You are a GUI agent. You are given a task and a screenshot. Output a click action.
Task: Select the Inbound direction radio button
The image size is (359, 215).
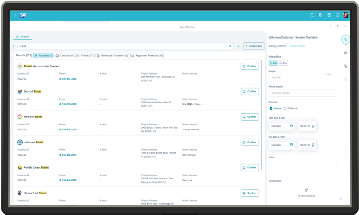click(271, 109)
